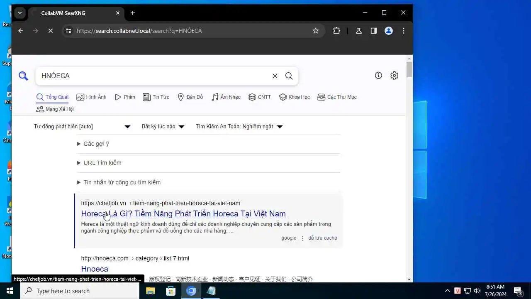Open new browser tab
This screenshot has width=531, height=299.
click(133, 13)
